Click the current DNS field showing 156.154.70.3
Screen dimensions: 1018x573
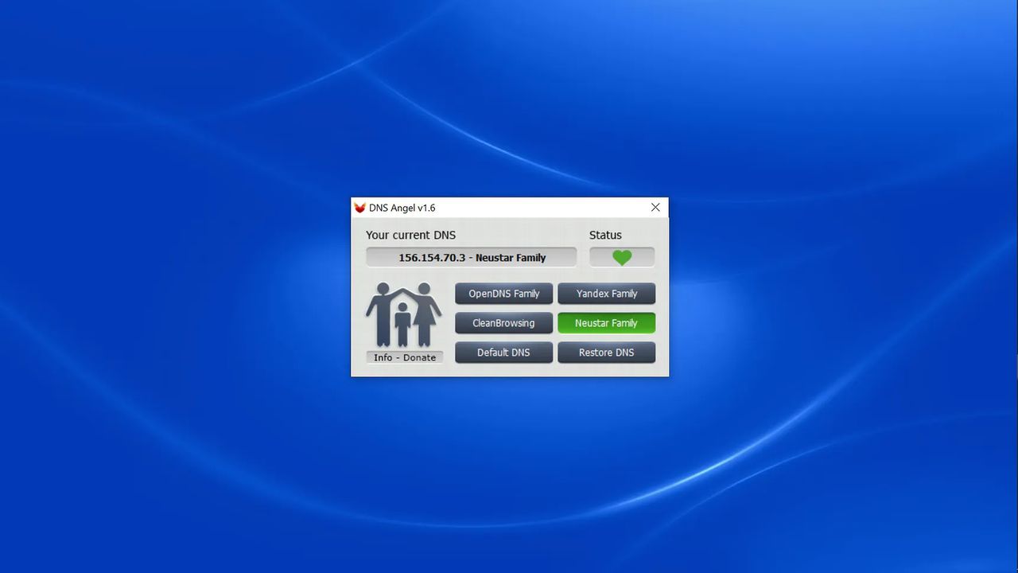click(472, 257)
